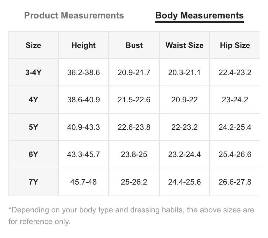Select the 6Y size row label
Viewport: 268px width, 238px height.
pos(33,154)
